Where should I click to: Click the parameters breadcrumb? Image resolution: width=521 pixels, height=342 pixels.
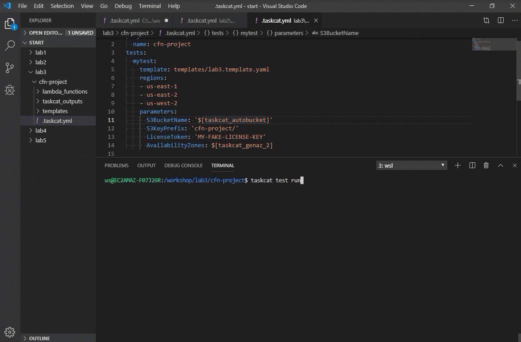[x=285, y=33]
